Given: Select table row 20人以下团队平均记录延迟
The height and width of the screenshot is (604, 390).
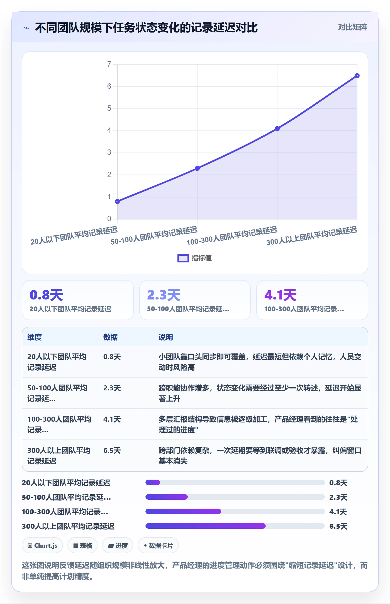Looking at the screenshot, I should 195,362.
